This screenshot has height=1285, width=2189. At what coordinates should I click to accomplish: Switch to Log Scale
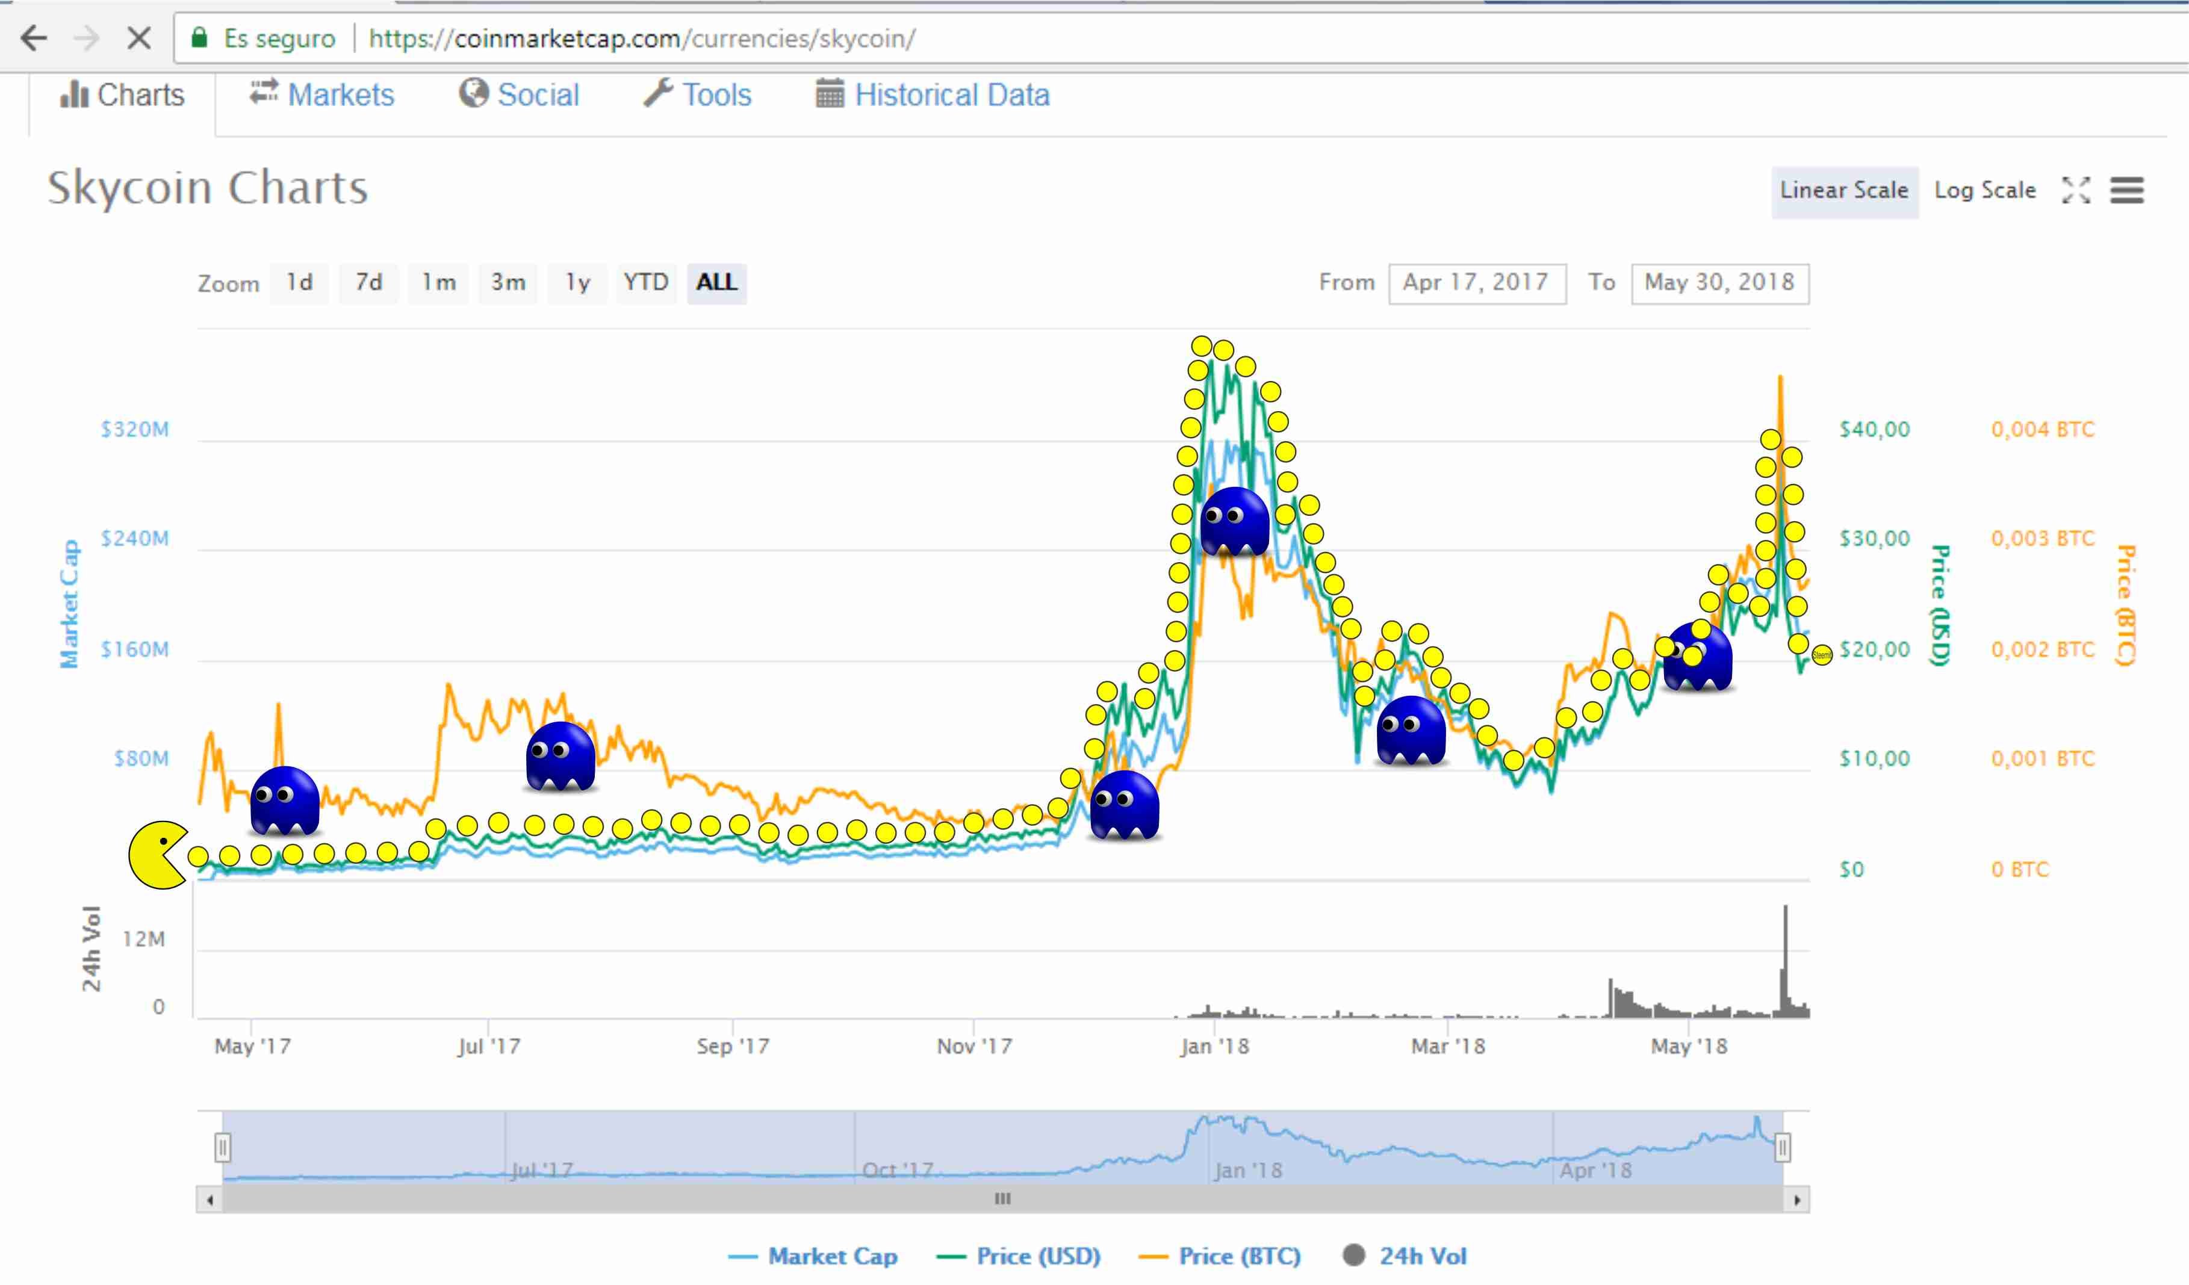[1985, 190]
